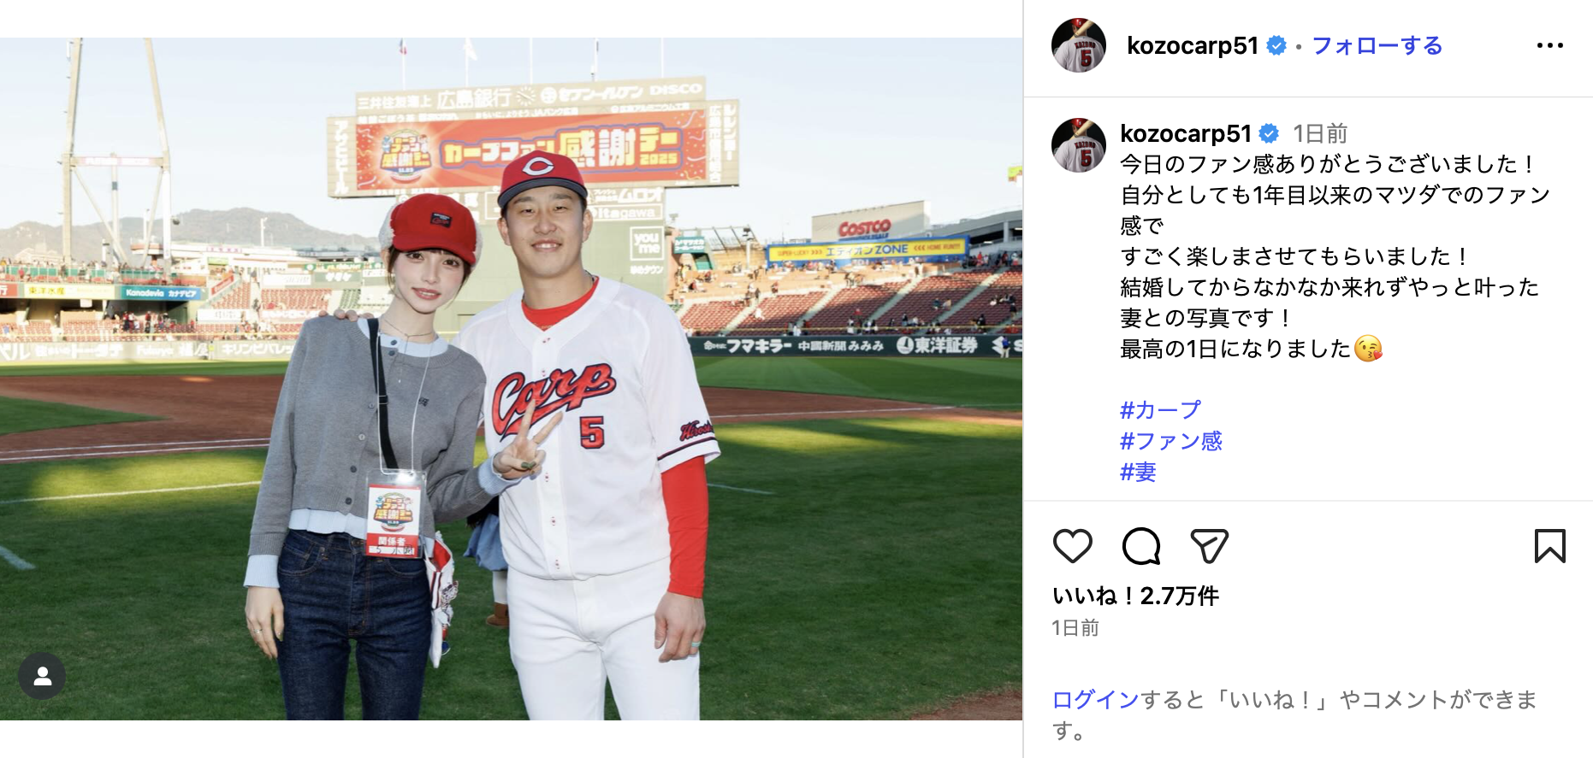Open kozocarp51 profile picture in header
Image resolution: width=1593 pixels, height=758 pixels.
click(x=1078, y=45)
